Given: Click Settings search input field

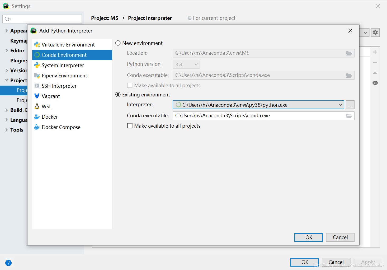Looking at the screenshot, I should (x=42, y=19).
